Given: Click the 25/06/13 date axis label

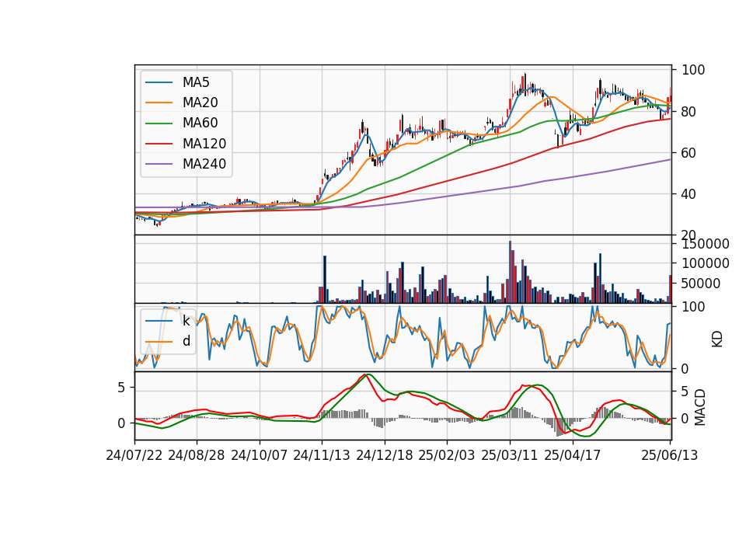Looking at the screenshot, I should click(669, 455).
